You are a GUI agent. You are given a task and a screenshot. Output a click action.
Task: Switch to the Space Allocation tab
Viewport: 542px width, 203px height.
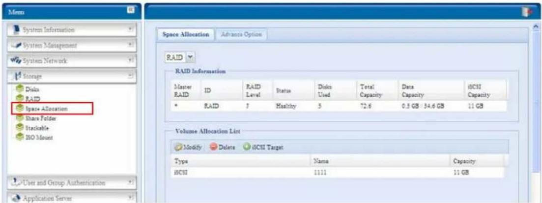click(x=186, y=35)
